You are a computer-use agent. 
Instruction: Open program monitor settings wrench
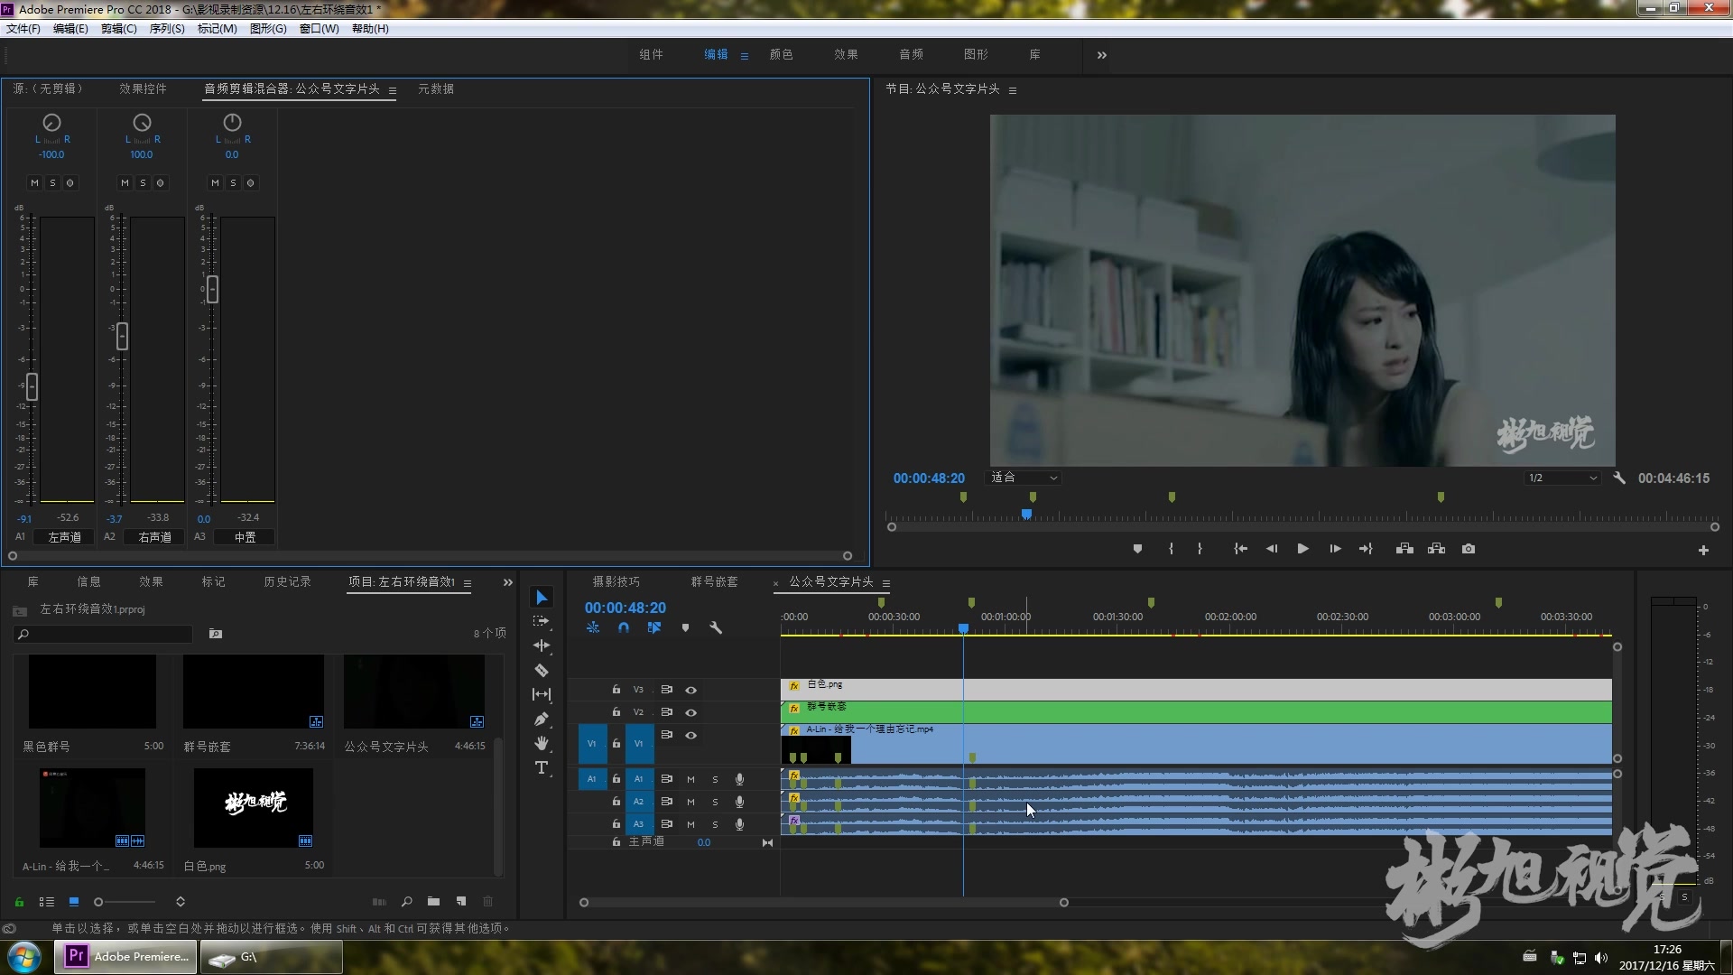tap(1619, 478)
